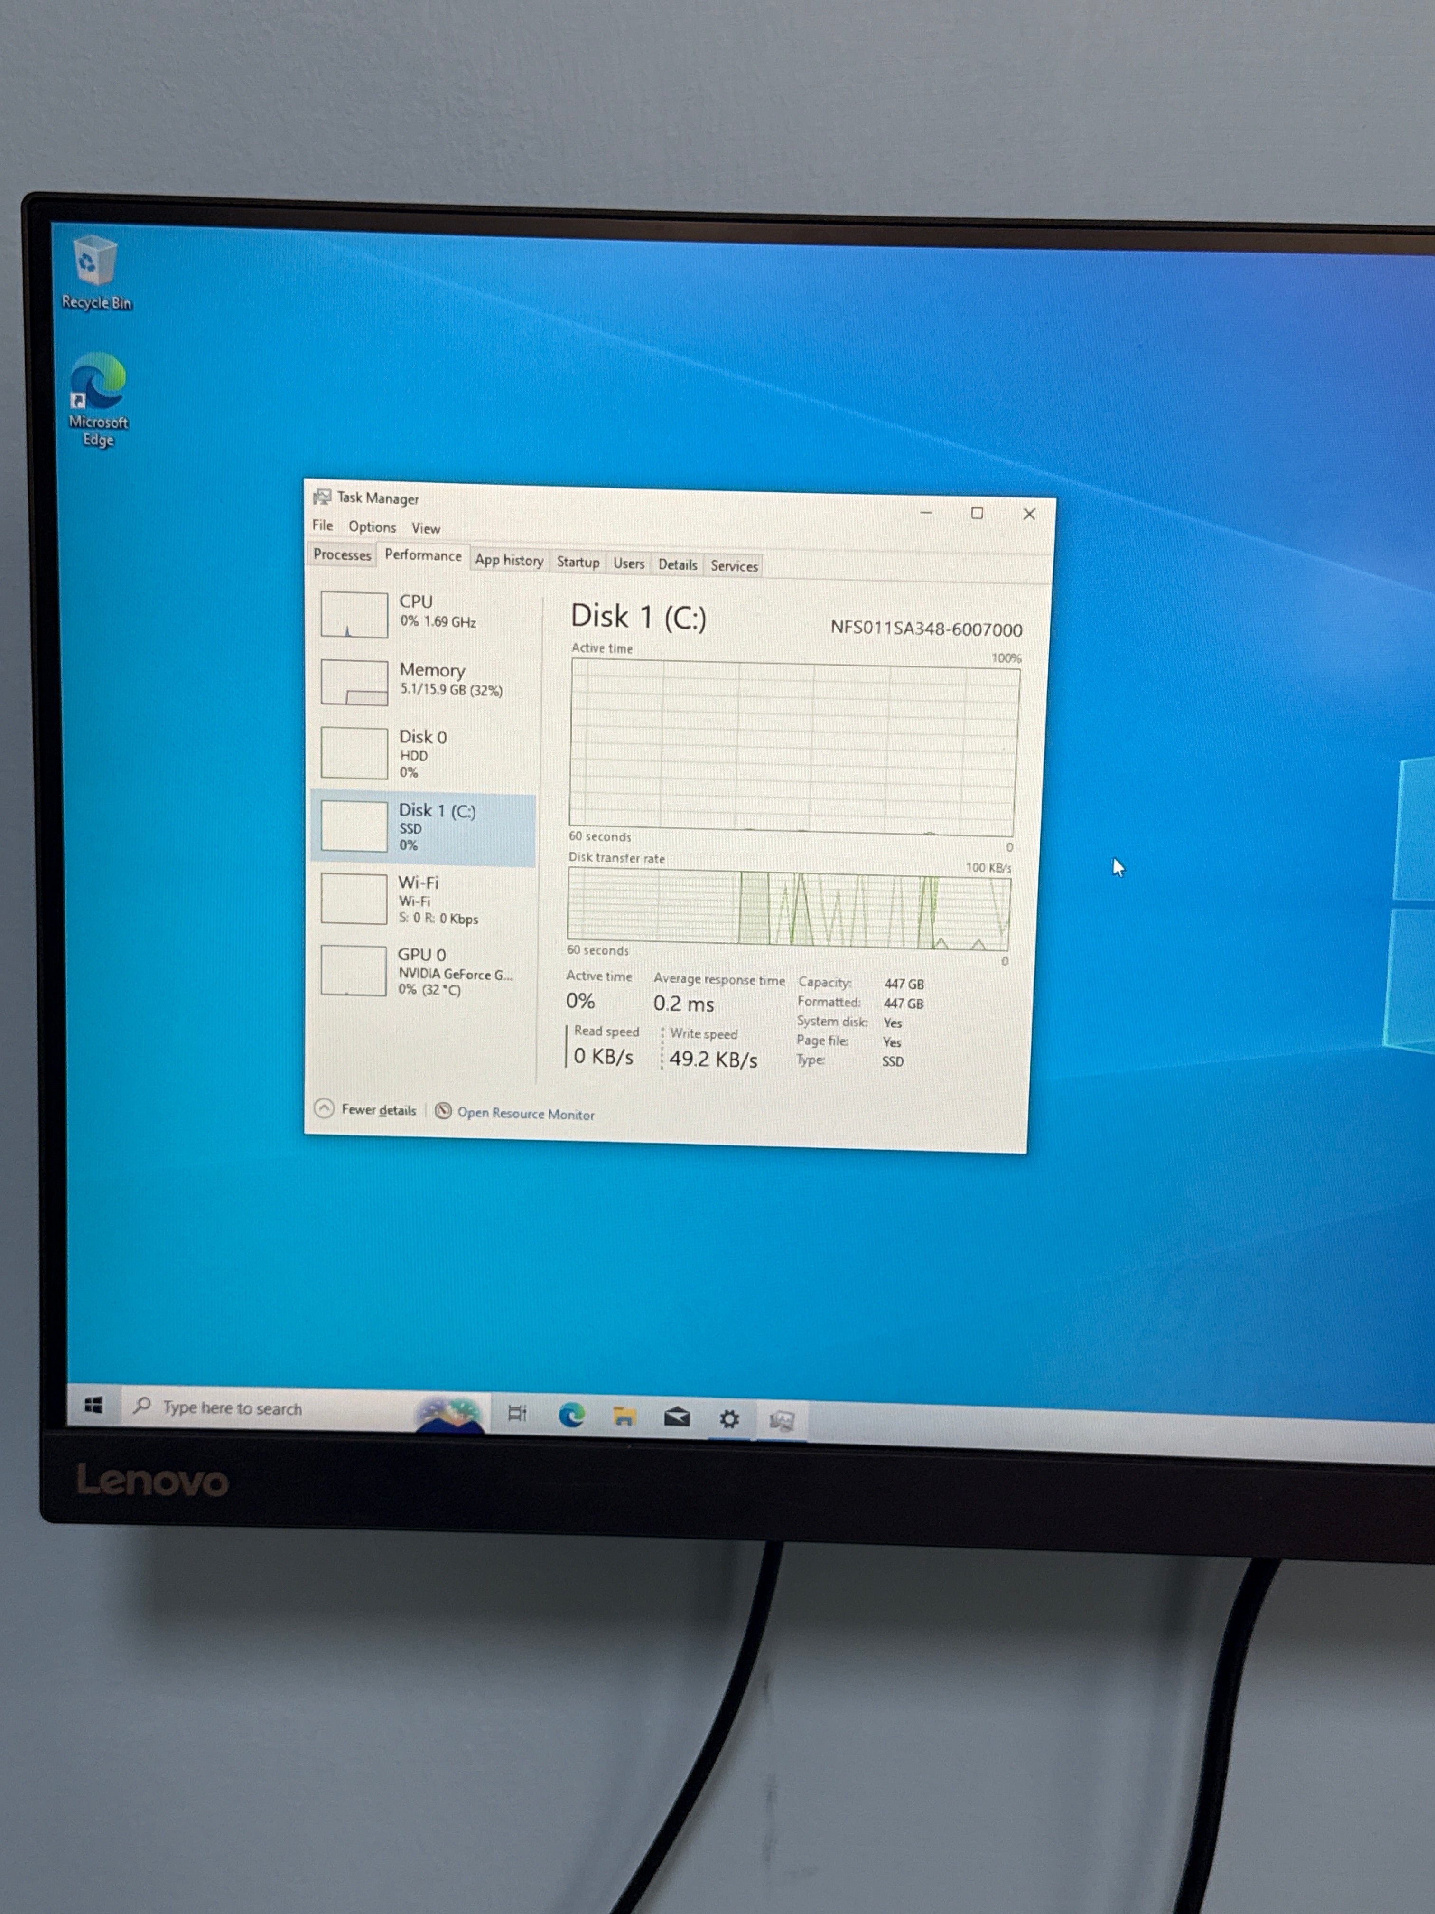This screenshot has height=1914, width=1435.
Task: Click the disk model text NFS011SA348-6007000
Action: (x=925, y=628)
